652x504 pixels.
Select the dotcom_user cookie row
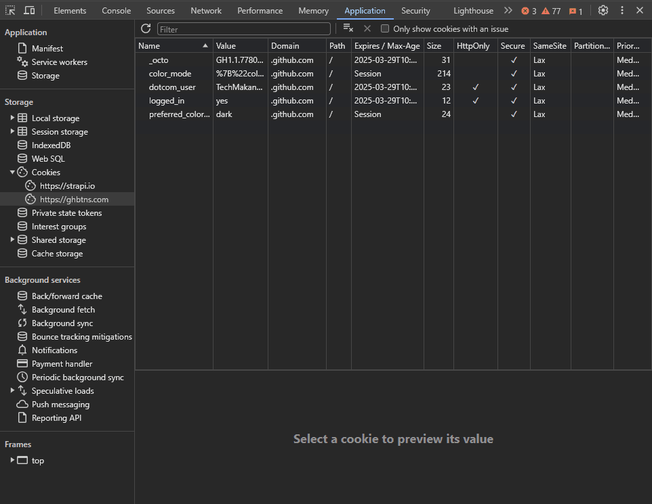click(x=172, y=87)
